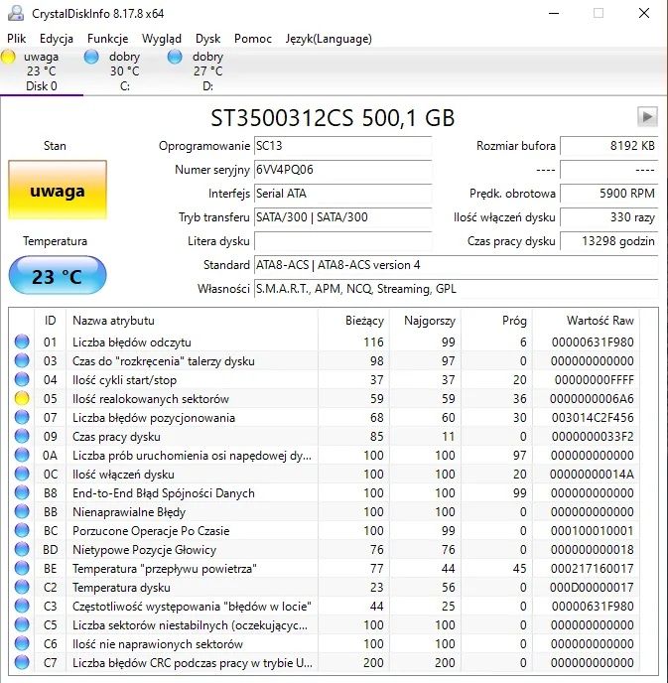The image size is (668, 683).
Task: Click the ID column header
Action: coord(50,321)
